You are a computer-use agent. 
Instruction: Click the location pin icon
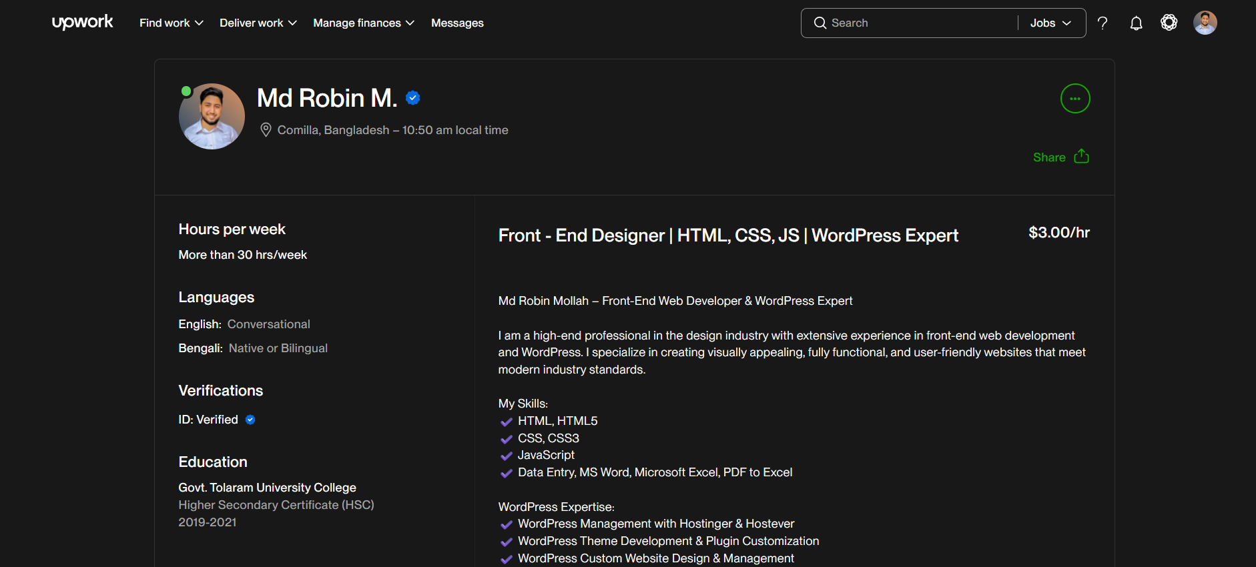click(266, 130)
